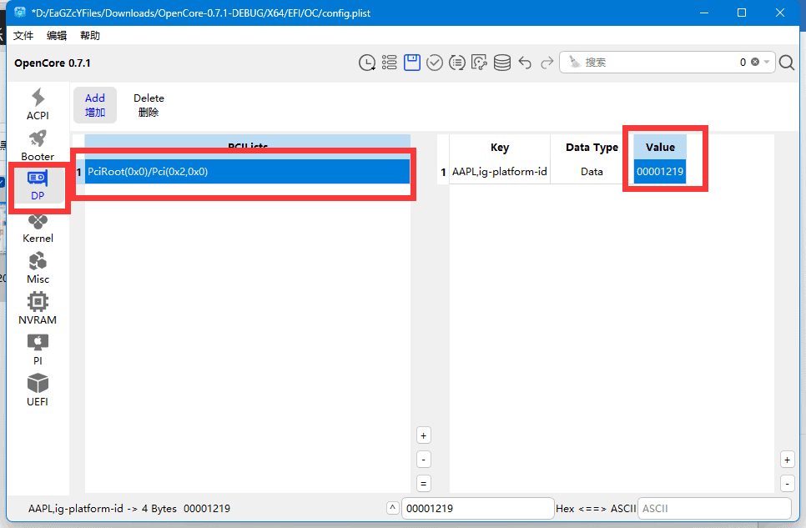Viewport: 806px width, 528px height.
Task: Open the ACPI section in the sidebar
Action: 38,104
